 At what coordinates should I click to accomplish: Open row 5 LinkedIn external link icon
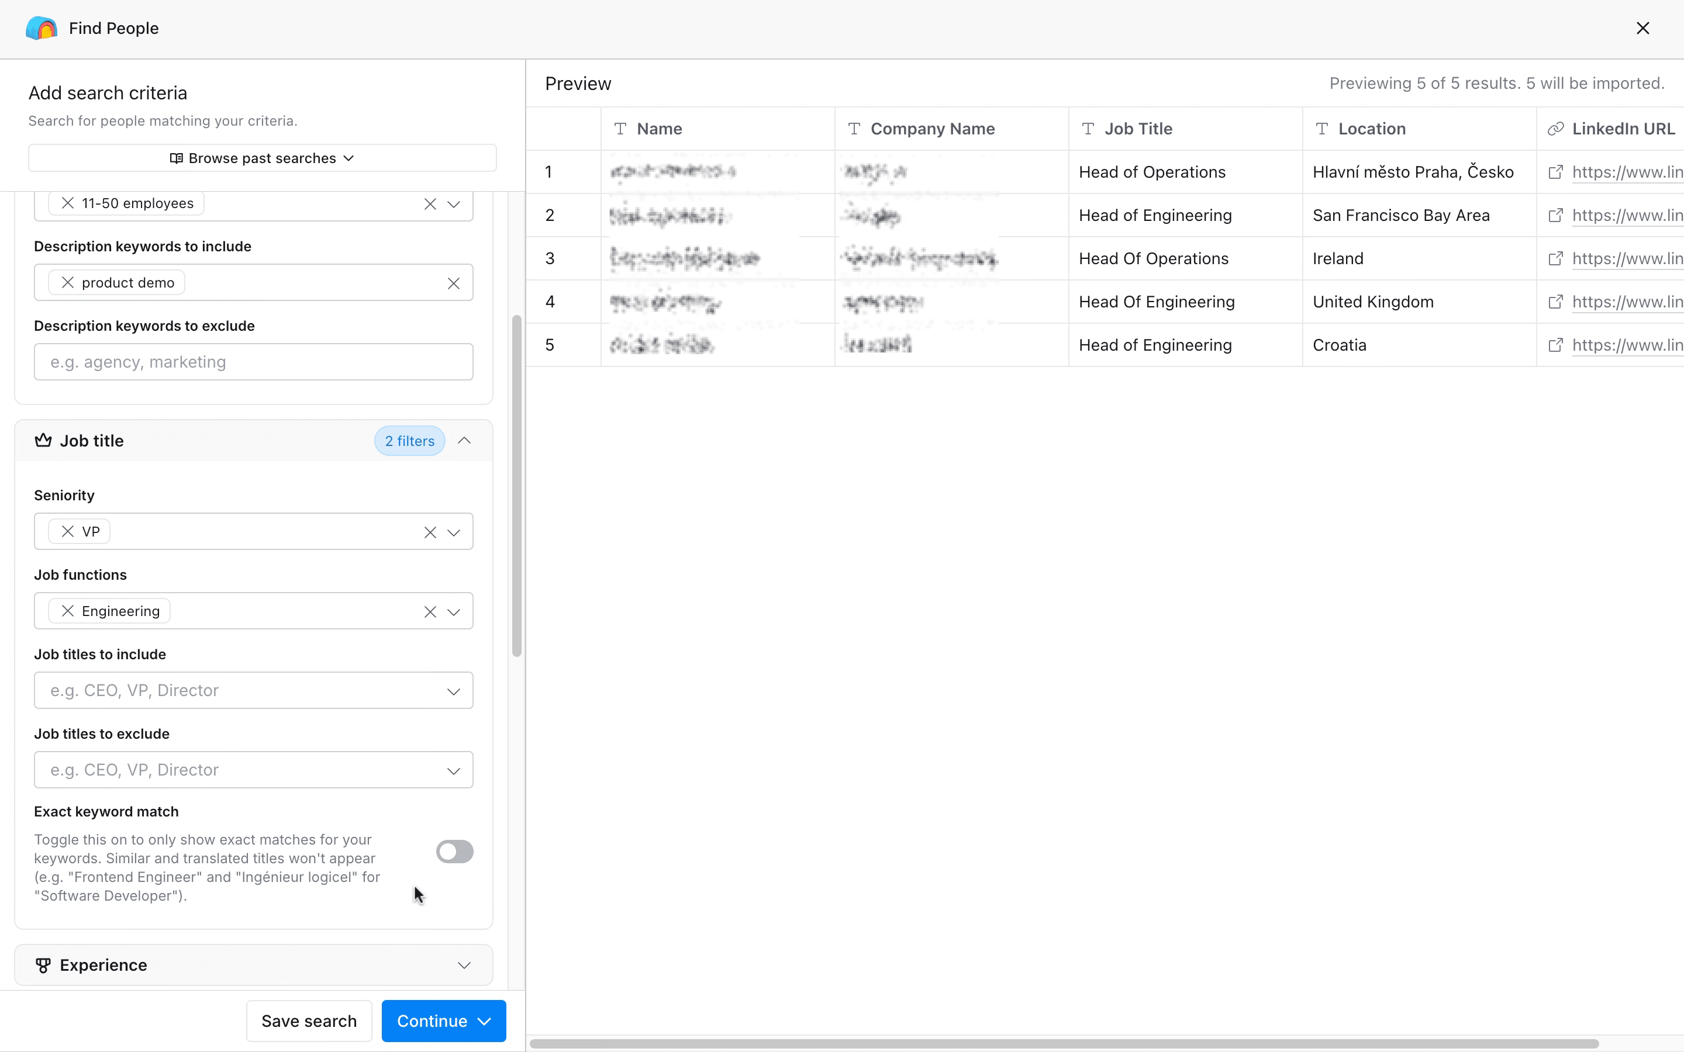(x=1555, y=344)
